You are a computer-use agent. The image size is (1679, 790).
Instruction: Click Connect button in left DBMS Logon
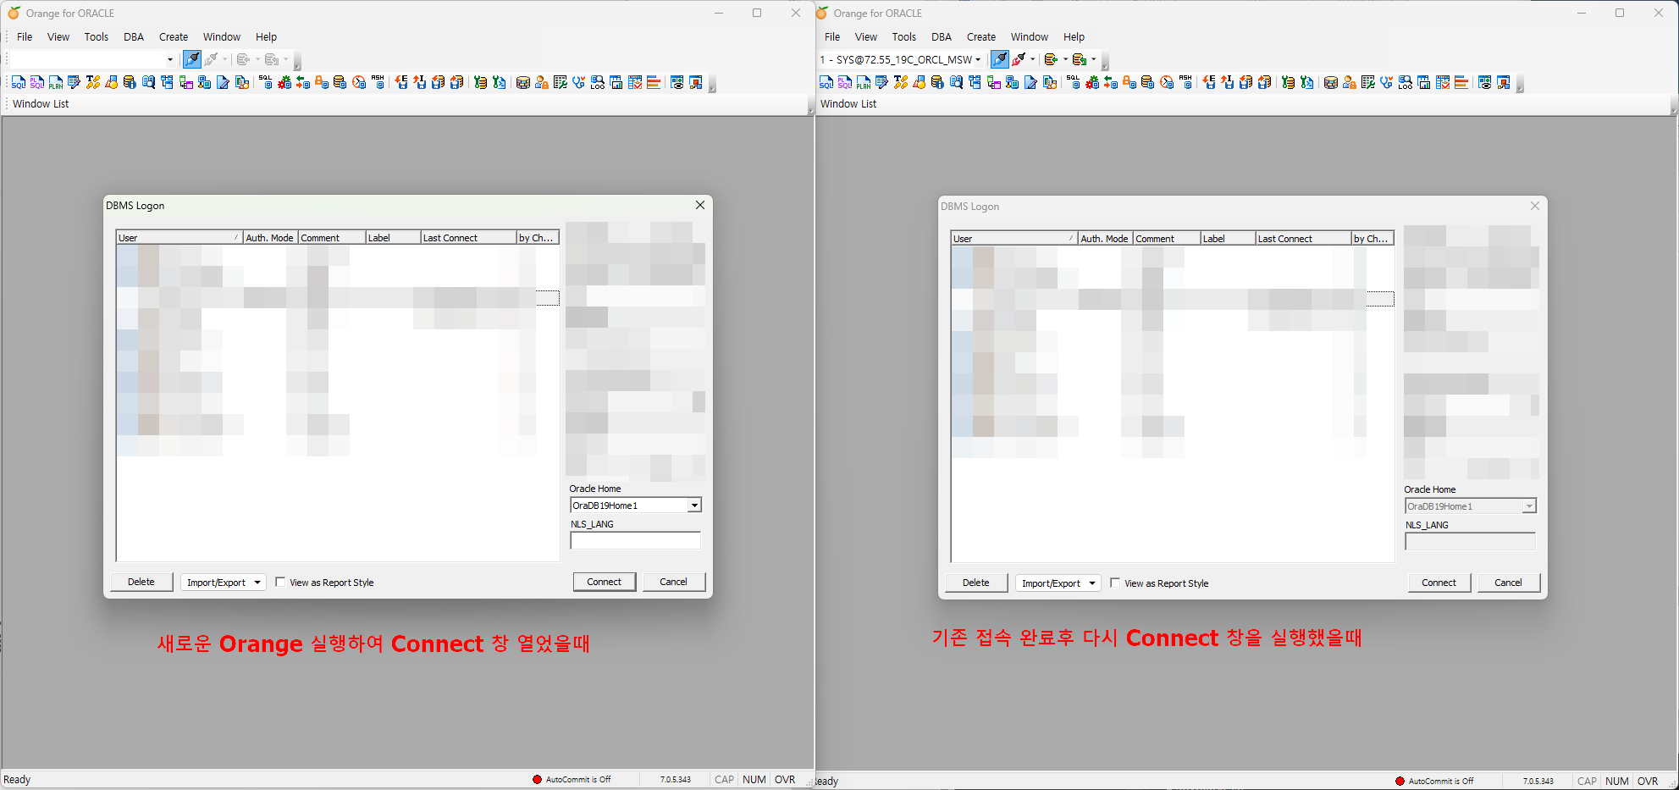pos(605,582)
